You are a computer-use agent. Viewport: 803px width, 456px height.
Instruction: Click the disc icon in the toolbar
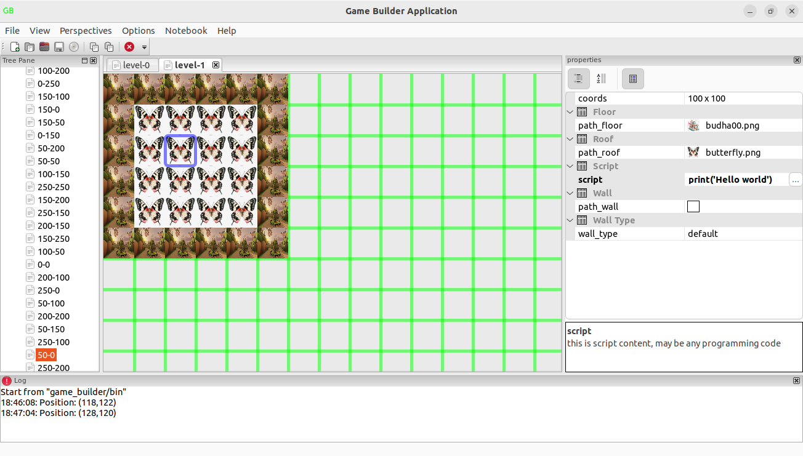click(74, 47)
